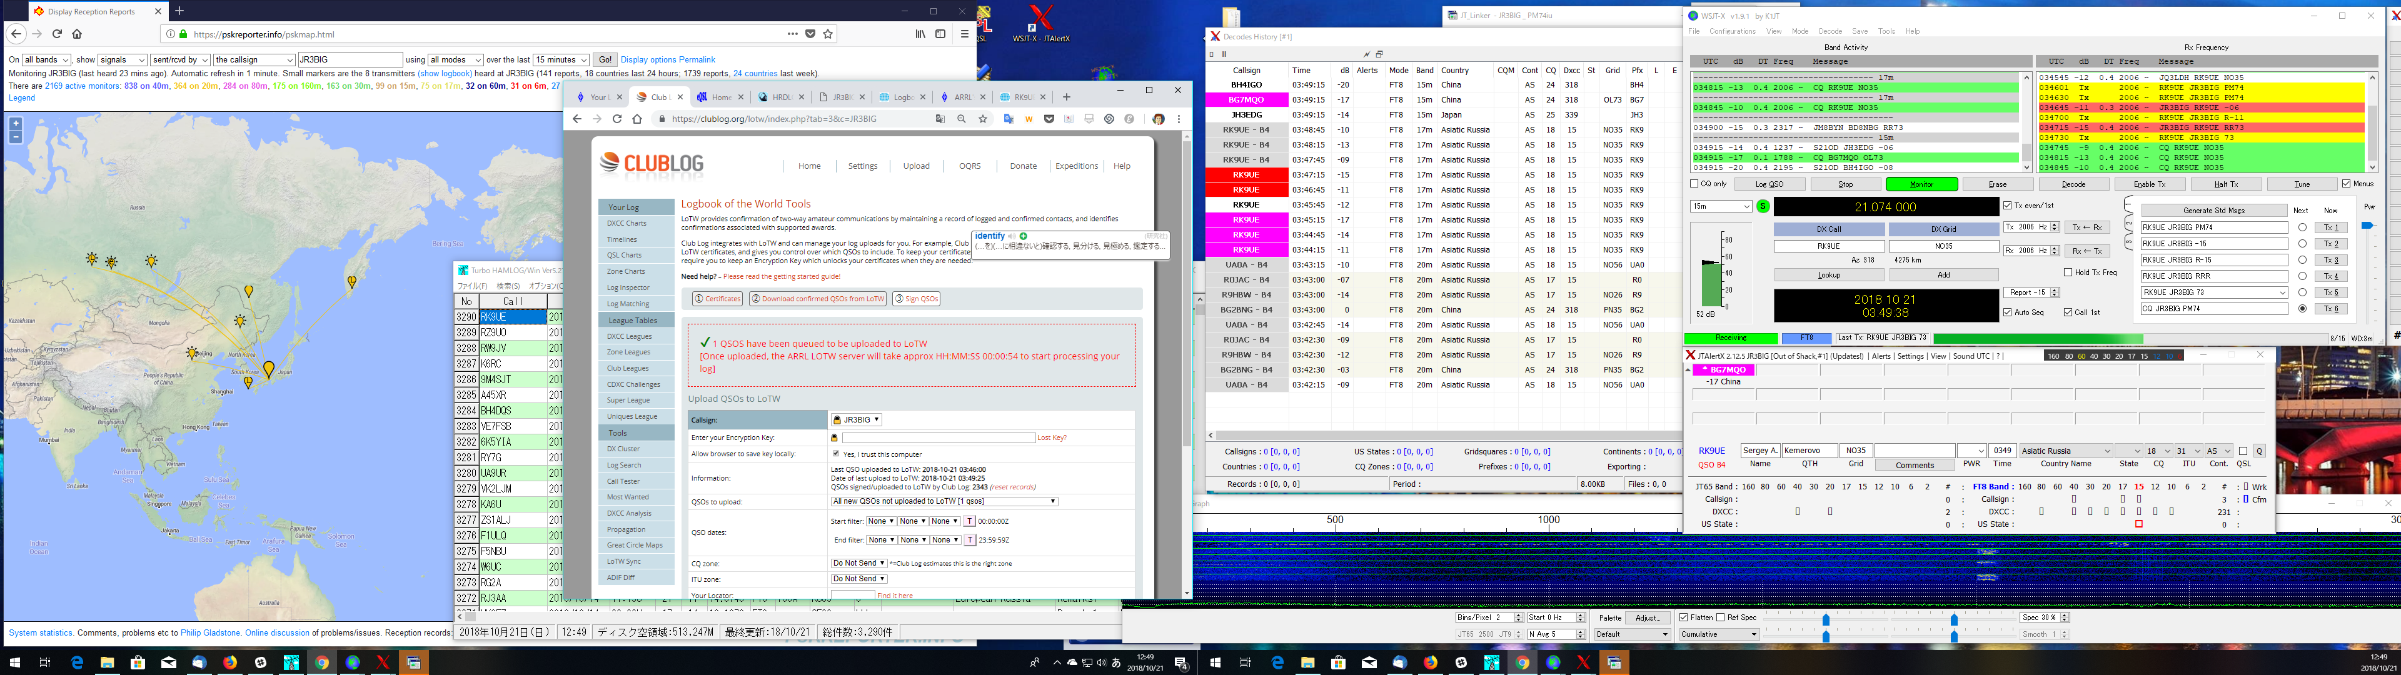Toggle the Firefox sidebar icon
This screenshot has width=2401, height=675.
click(x=940, y=34)
